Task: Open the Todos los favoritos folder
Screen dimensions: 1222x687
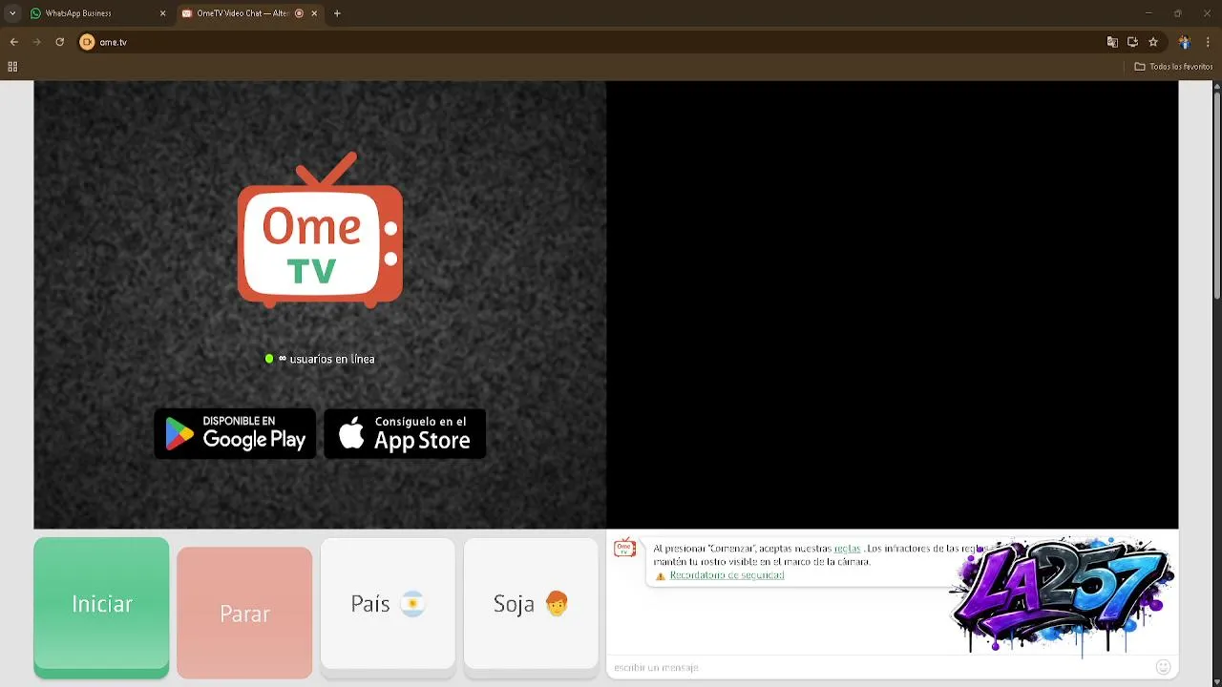Action: [x=1173, y=67]
